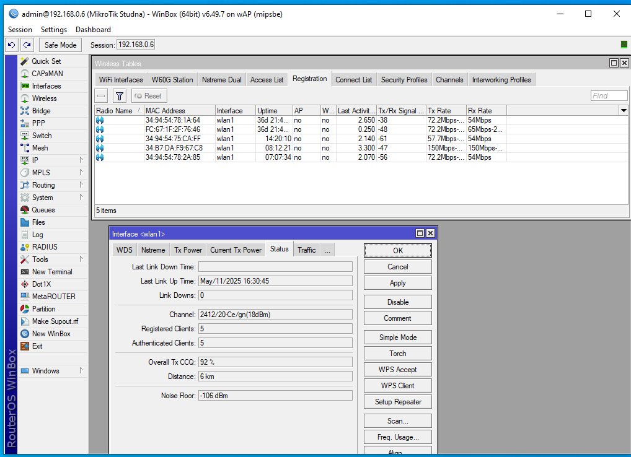
Task: Open the Wireless sidebar item
Action: point(53,98)
